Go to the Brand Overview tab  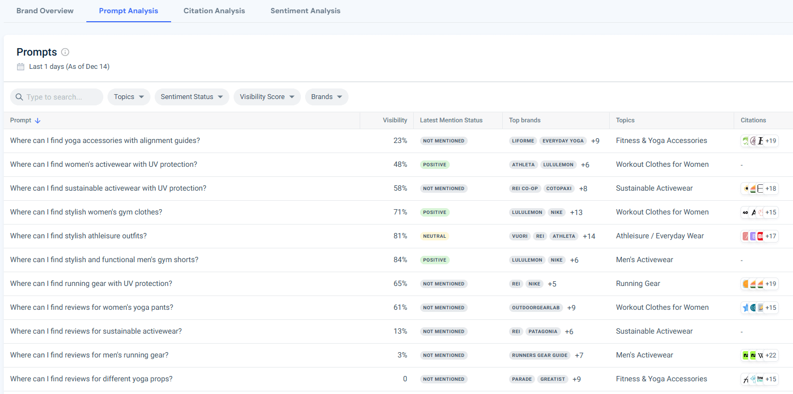pyautogui.click(x=44, y=11)
